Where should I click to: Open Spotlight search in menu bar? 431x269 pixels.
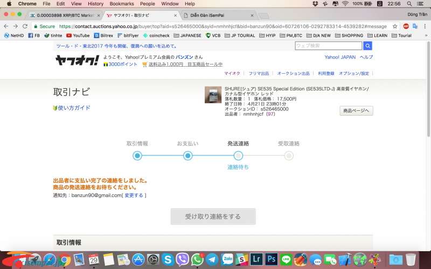pos(409,4)
